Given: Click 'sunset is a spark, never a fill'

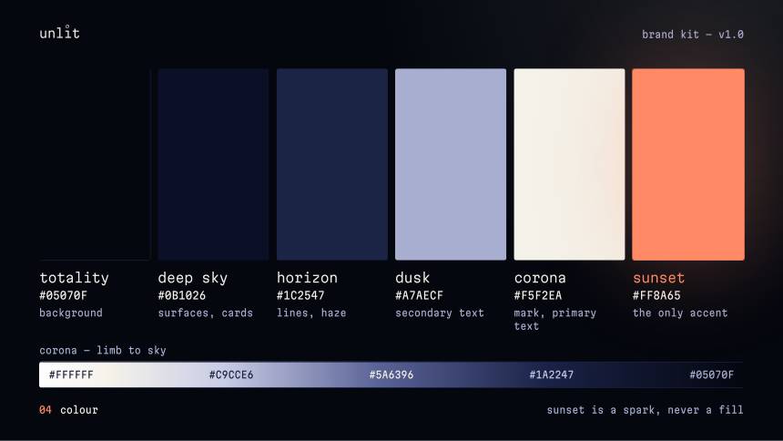Looking at the screenshot, I should point(645,410).
